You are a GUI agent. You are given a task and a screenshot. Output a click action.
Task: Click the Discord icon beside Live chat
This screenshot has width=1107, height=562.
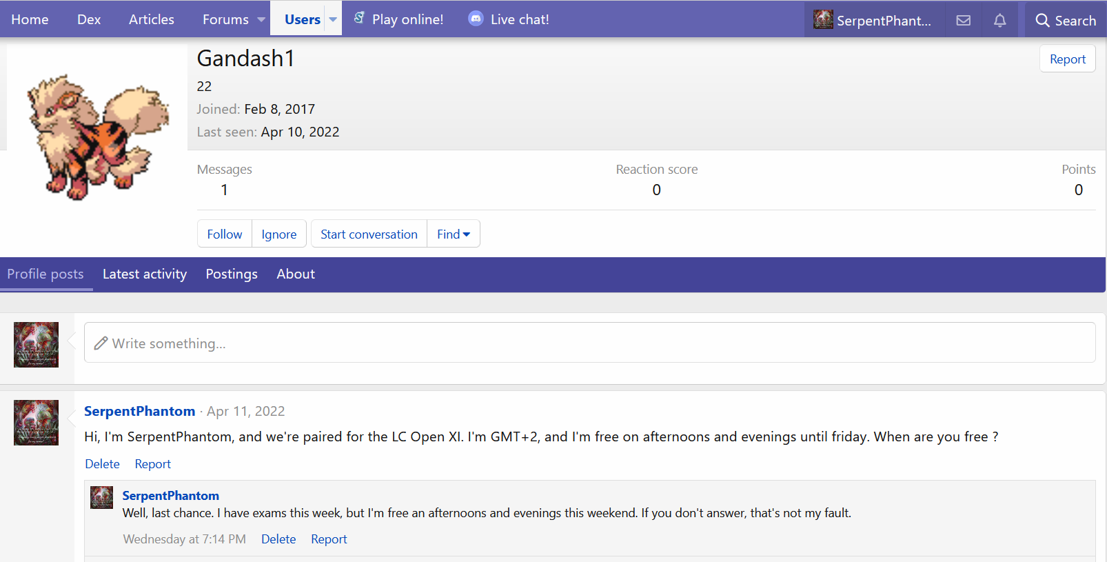click(476, 19)
